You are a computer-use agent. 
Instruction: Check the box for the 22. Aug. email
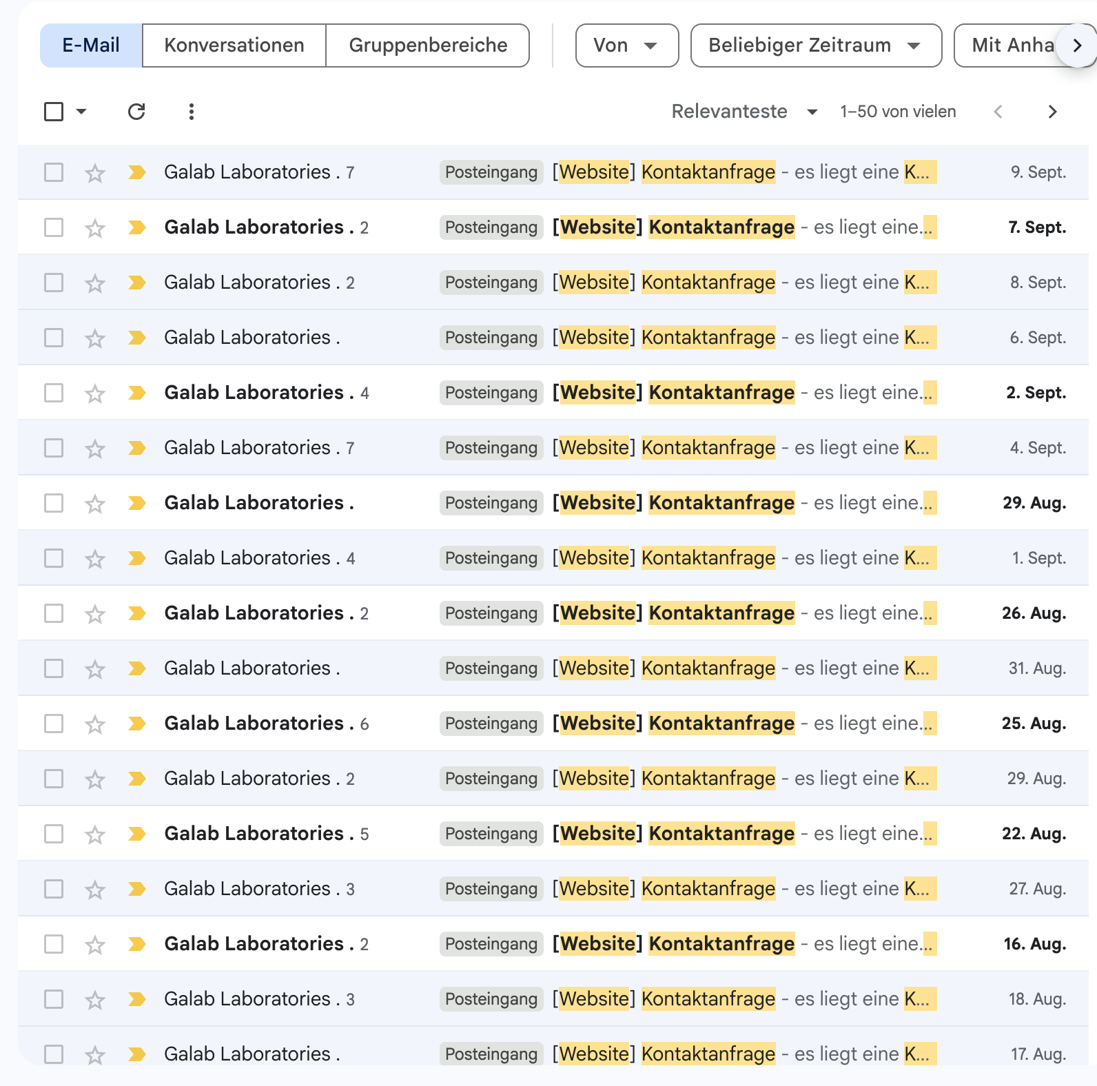pos(54,834)
